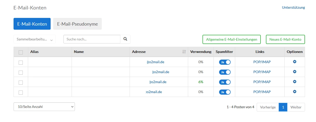This screenshot has width=316, height=122.
Task: Open settings gear for second email account
Action: point(295,72)
